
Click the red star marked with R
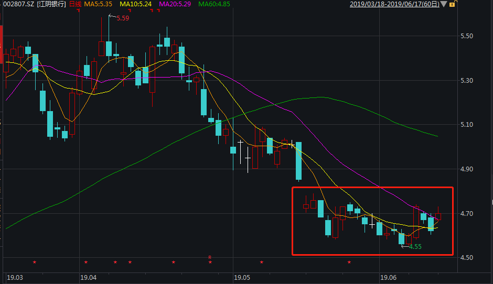coord(210,260)
